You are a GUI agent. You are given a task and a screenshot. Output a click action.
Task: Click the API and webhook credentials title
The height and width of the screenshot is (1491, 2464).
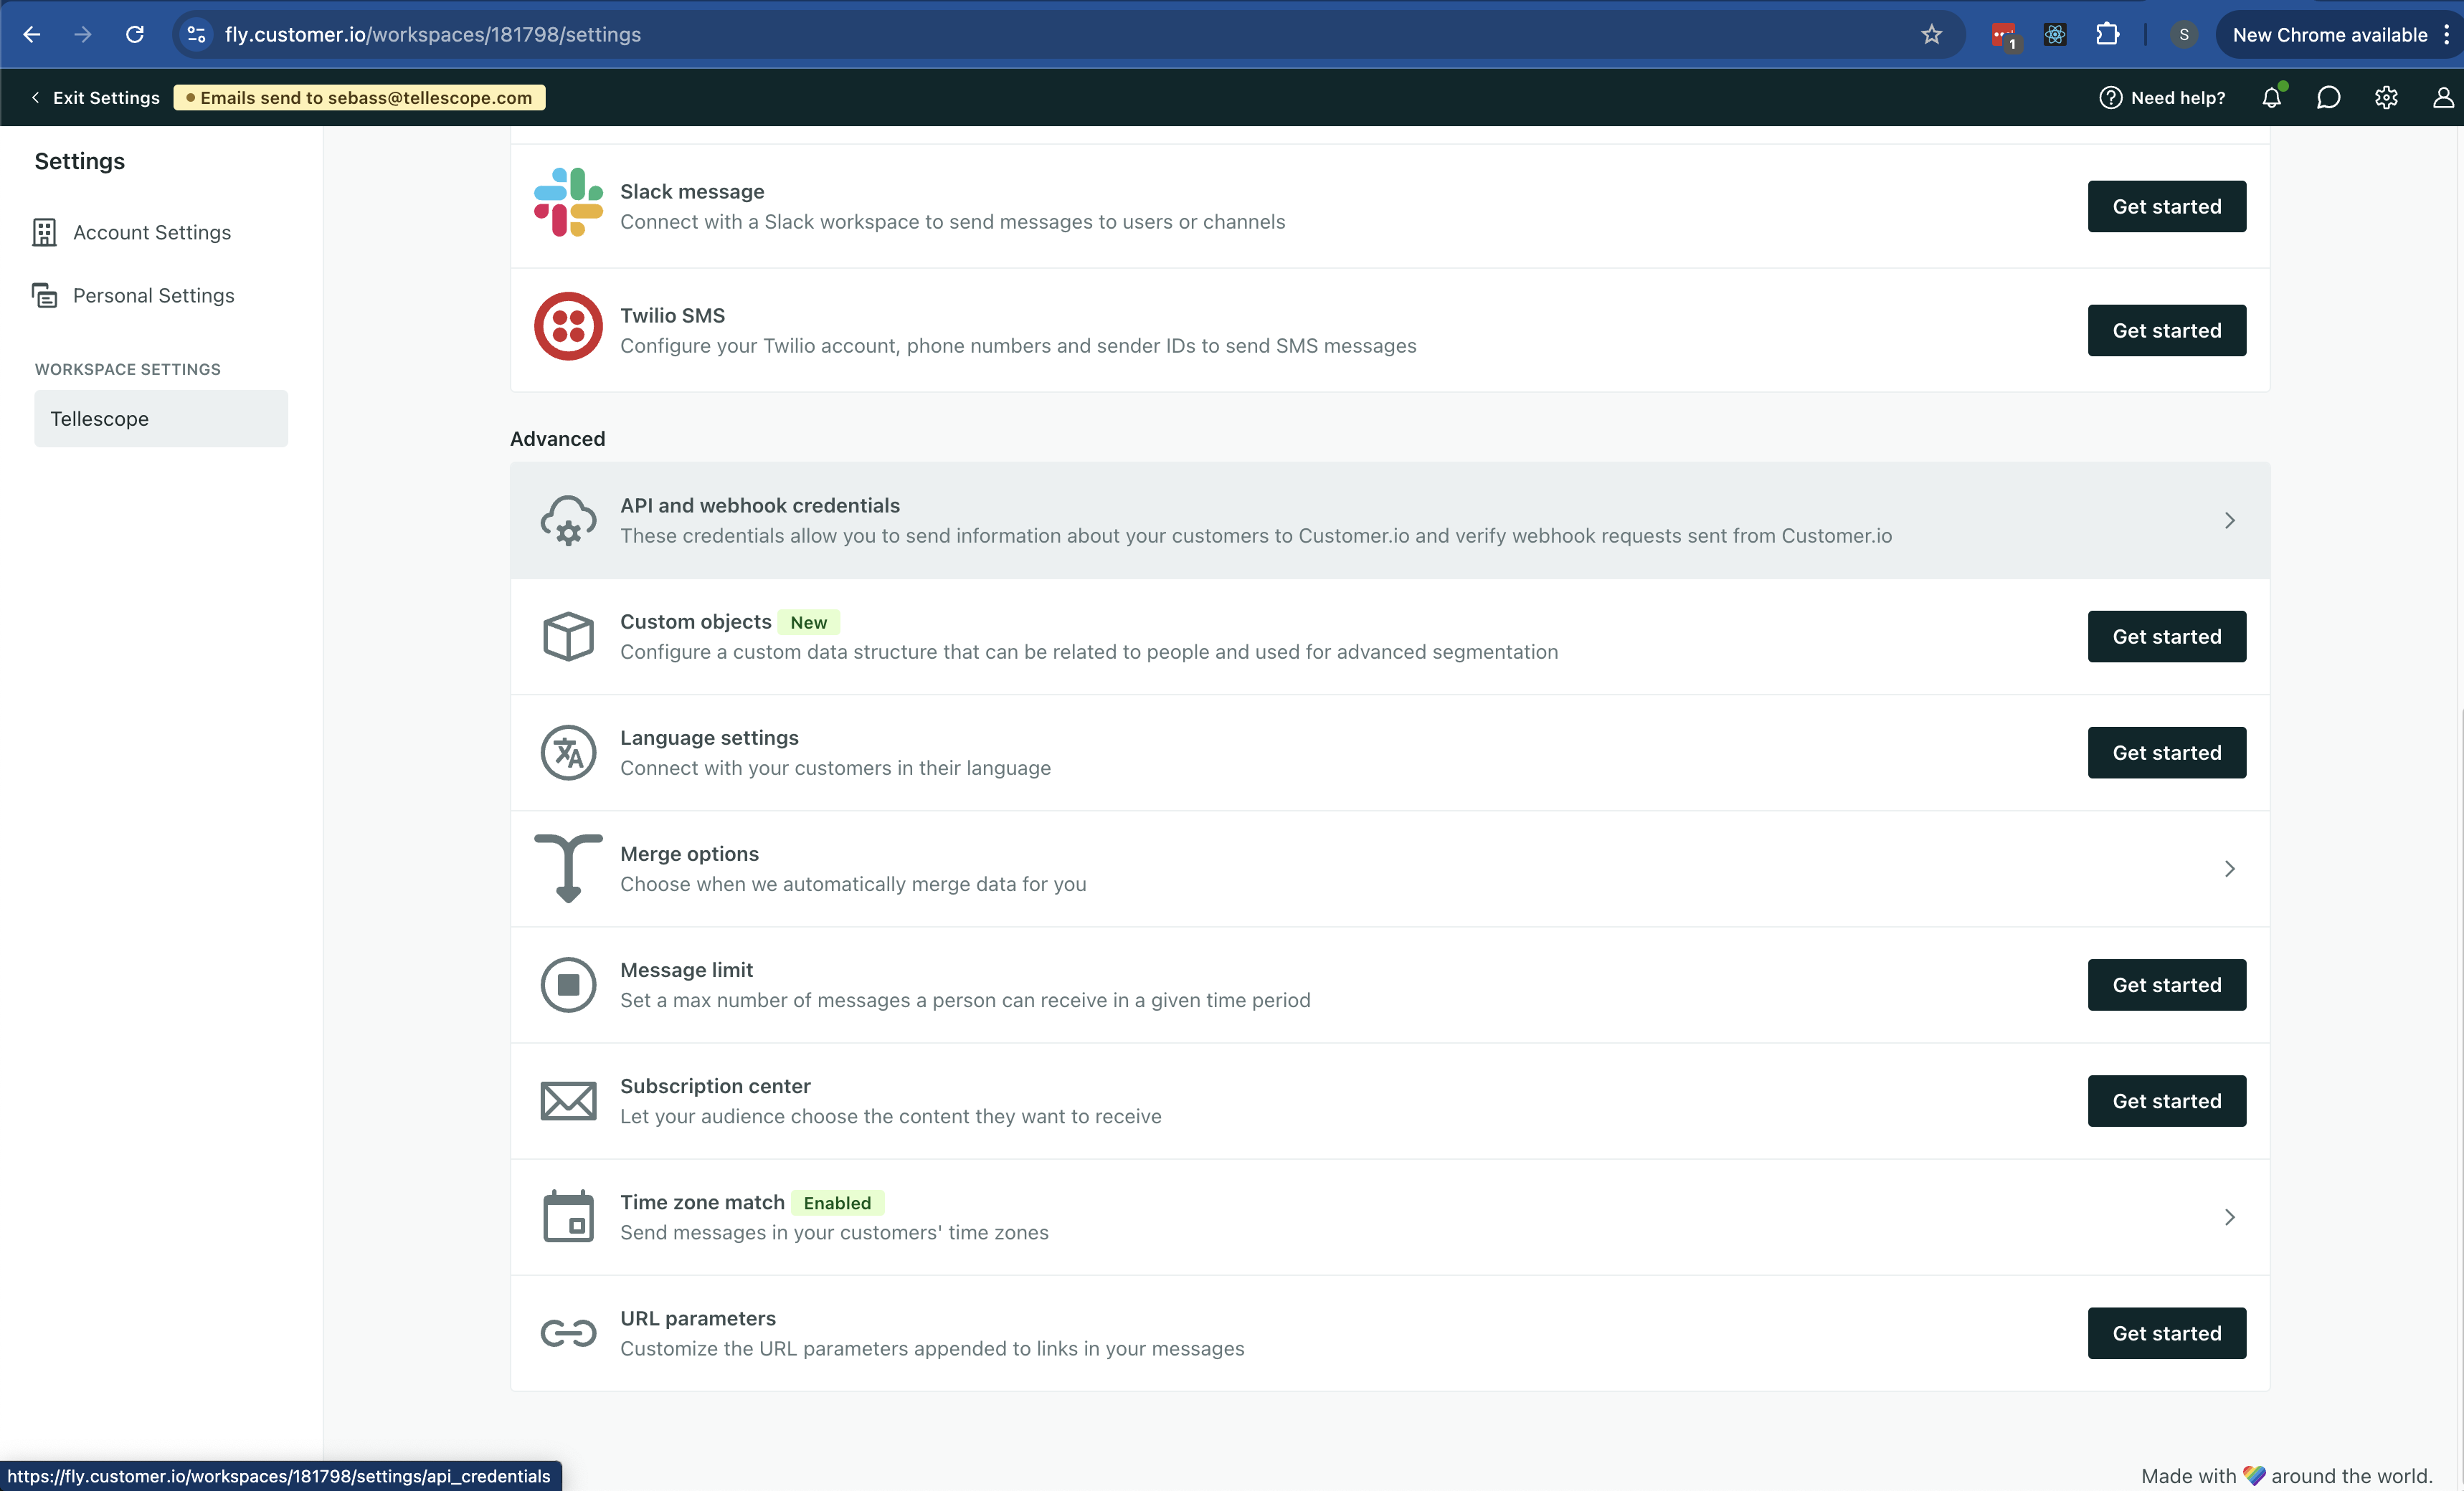pyautogui.click(x=760, y=505)
